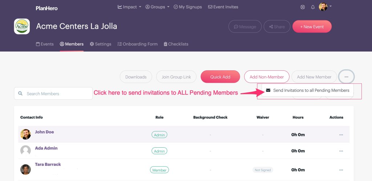
Task: Click the search magnifier icon
Action: pos(20,94)
